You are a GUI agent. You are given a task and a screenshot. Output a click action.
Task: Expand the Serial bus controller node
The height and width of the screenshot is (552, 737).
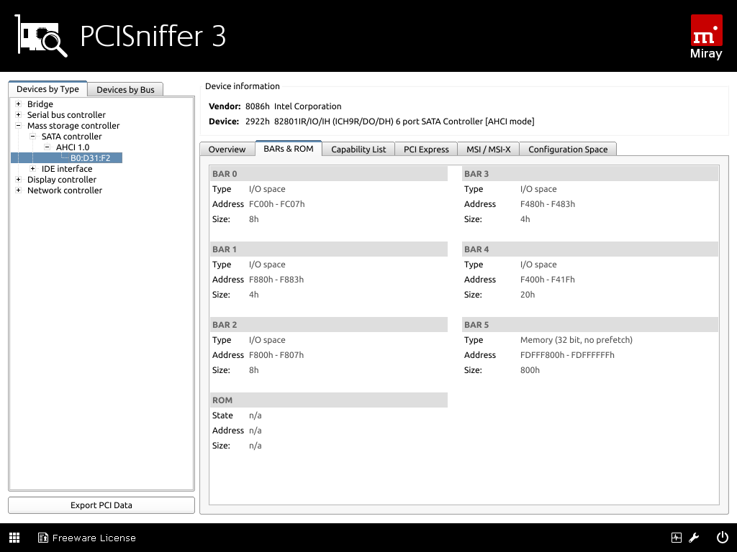tap(18, 115)
